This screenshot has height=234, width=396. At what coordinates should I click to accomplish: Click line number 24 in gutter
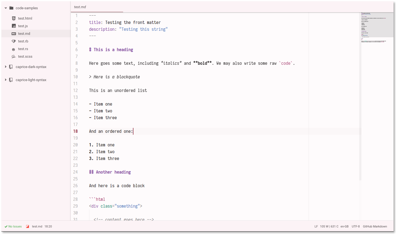[75, 172]
